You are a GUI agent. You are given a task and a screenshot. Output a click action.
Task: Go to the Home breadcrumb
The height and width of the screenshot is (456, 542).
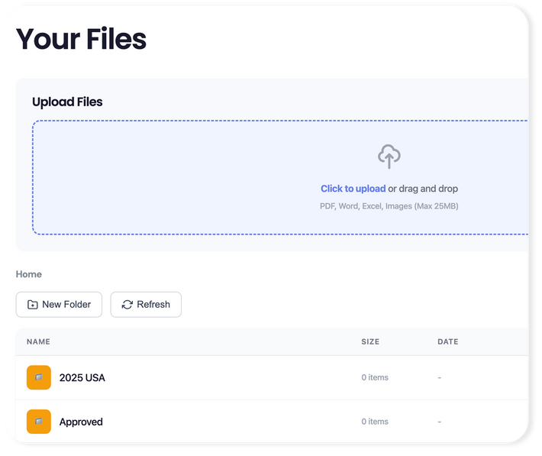click(x=29, y=274)
